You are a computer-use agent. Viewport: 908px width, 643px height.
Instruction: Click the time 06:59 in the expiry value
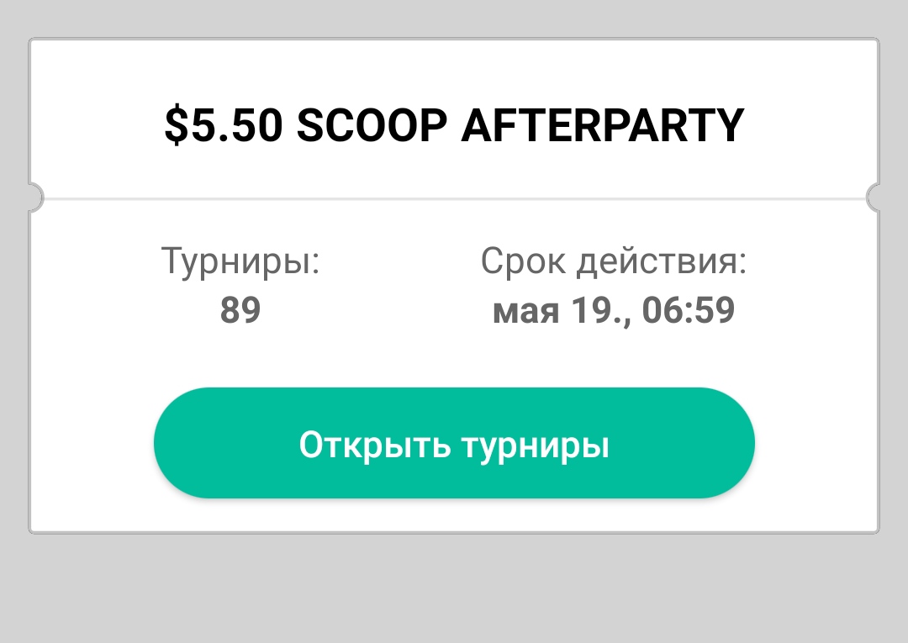tap(689, 309)
